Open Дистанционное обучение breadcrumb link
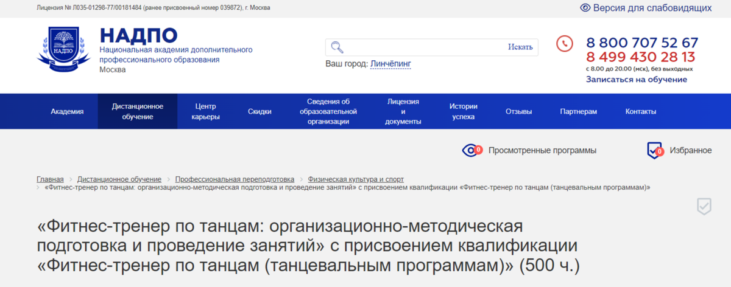Image resolution: width=731 pixels, height=287 pixels. pyautogui.click(x=119, y=179)
